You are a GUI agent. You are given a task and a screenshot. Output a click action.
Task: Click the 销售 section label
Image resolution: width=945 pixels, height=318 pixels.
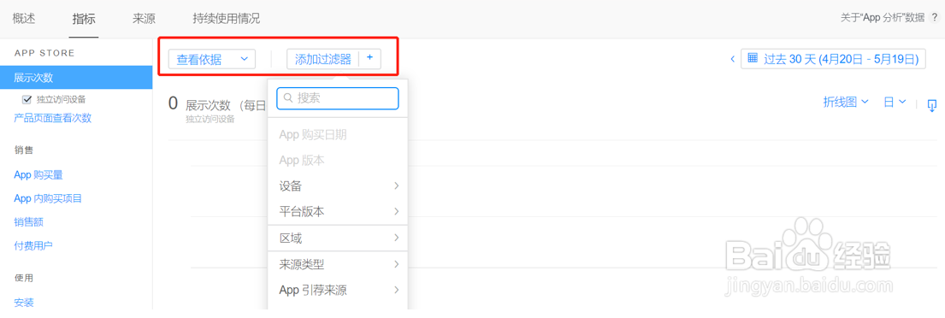24,150
